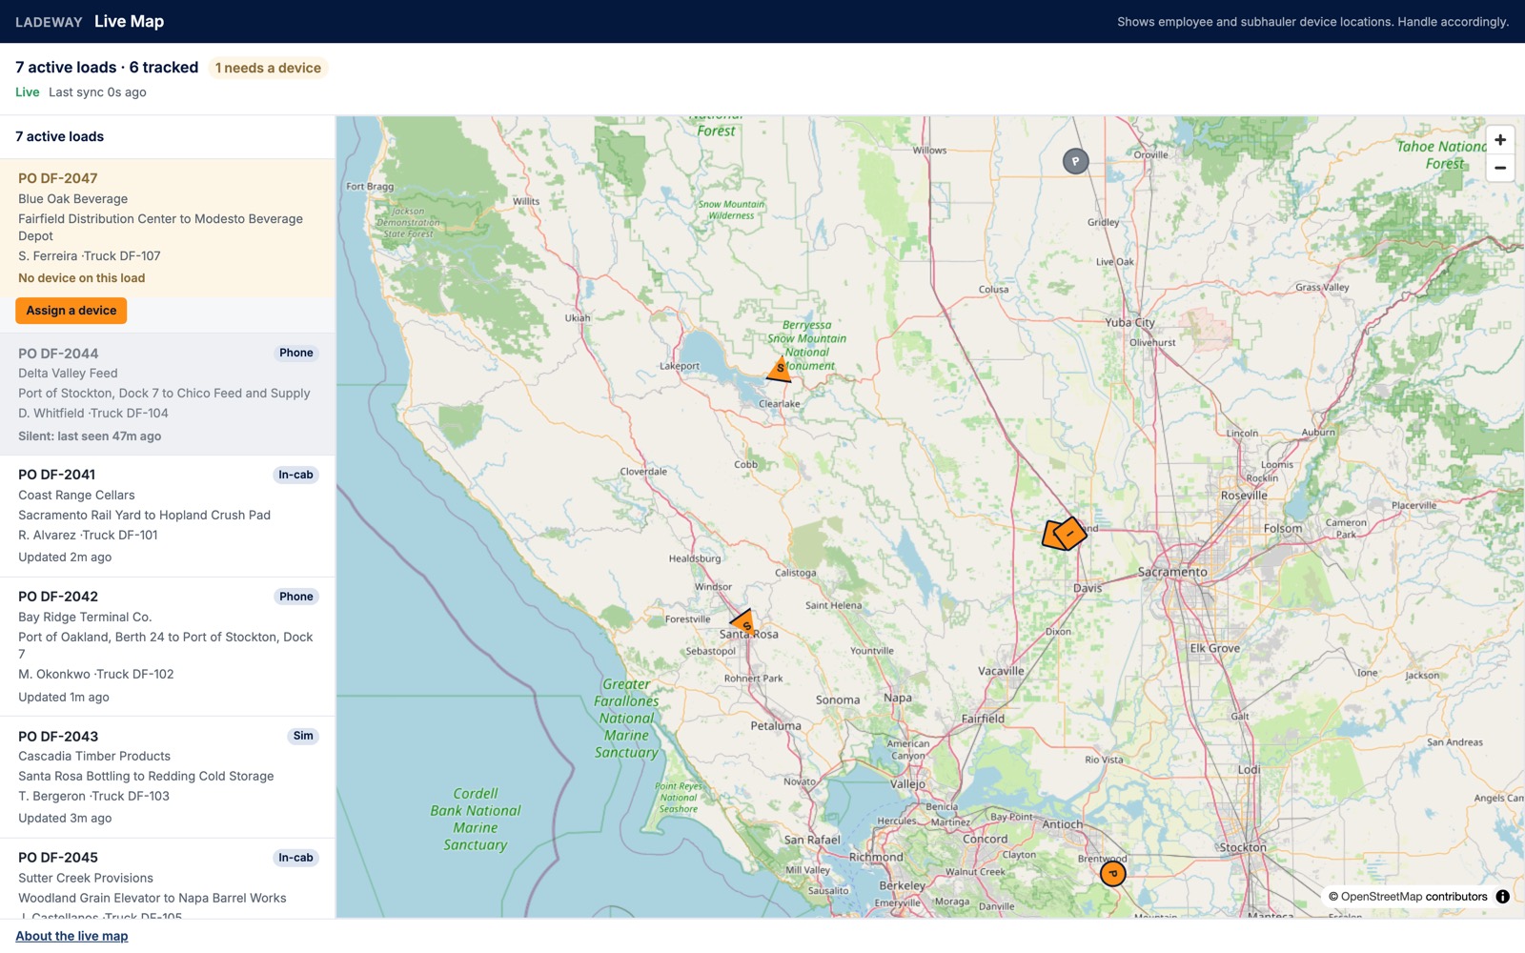Click 'Updated 1m ago' on PO DF-2042
The image size is (1525, 953).
tap(64, 698)
